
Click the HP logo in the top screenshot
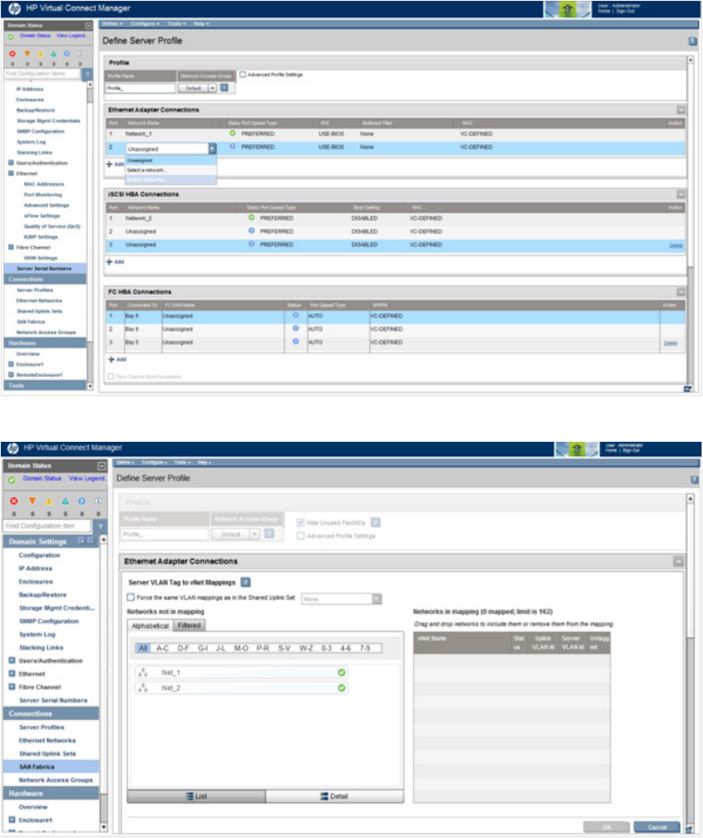tap(14, 8)
